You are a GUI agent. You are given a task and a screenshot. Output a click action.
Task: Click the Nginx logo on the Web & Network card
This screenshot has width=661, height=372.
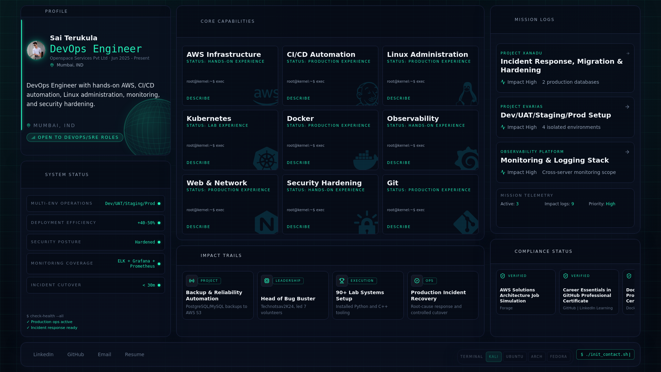[266, 223]
